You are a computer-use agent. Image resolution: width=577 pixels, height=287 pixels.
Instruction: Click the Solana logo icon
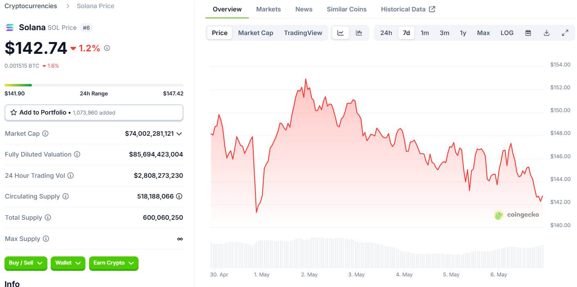coord(9,28)
